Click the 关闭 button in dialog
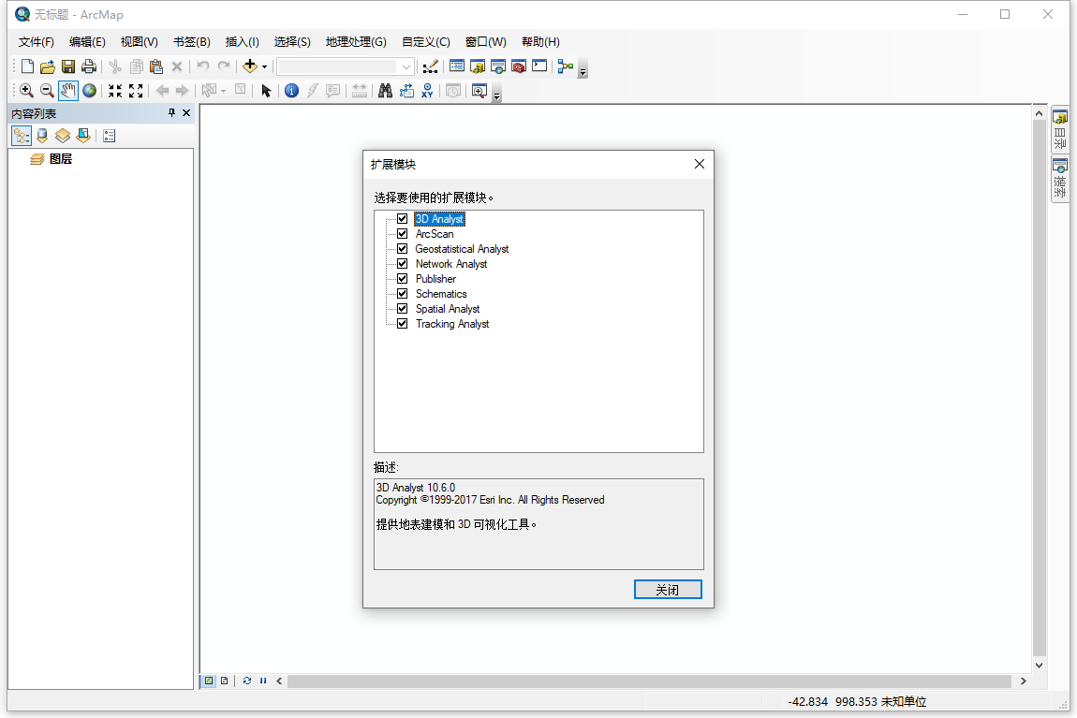The image size is (1077, 718). (668, 590)
